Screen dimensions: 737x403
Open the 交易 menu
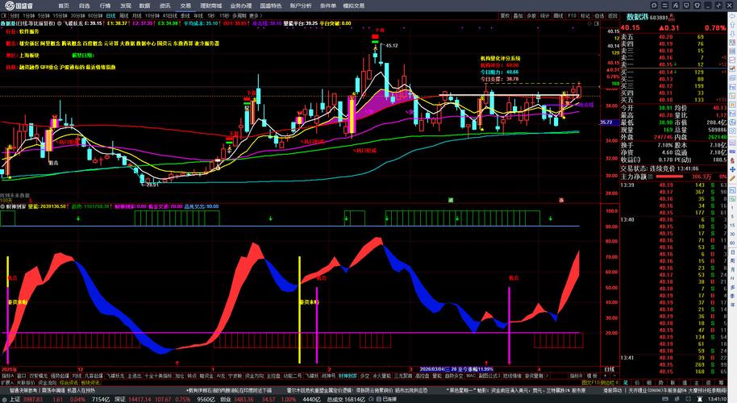[x=185, y=6]
